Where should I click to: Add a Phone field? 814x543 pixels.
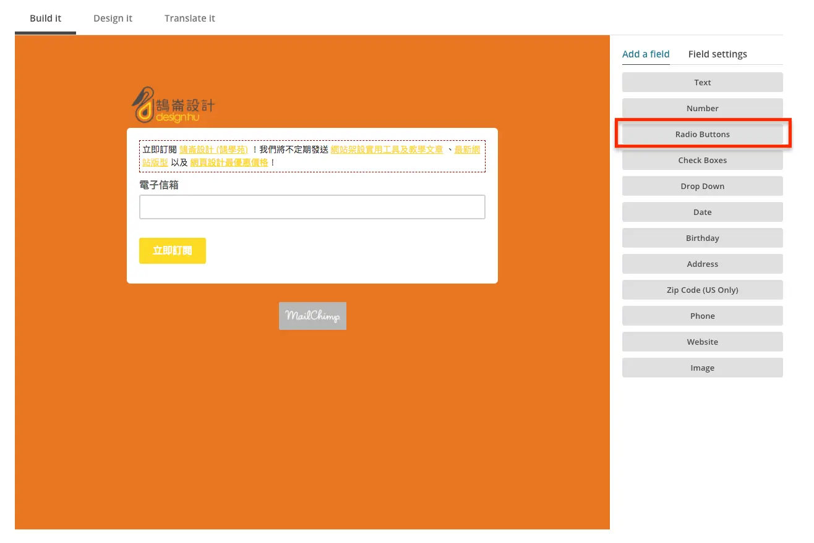point(702,316)
